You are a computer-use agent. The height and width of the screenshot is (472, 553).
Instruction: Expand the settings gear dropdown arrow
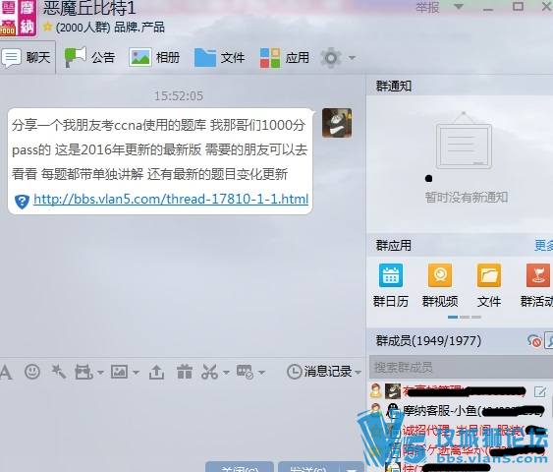tap(352, 58)
